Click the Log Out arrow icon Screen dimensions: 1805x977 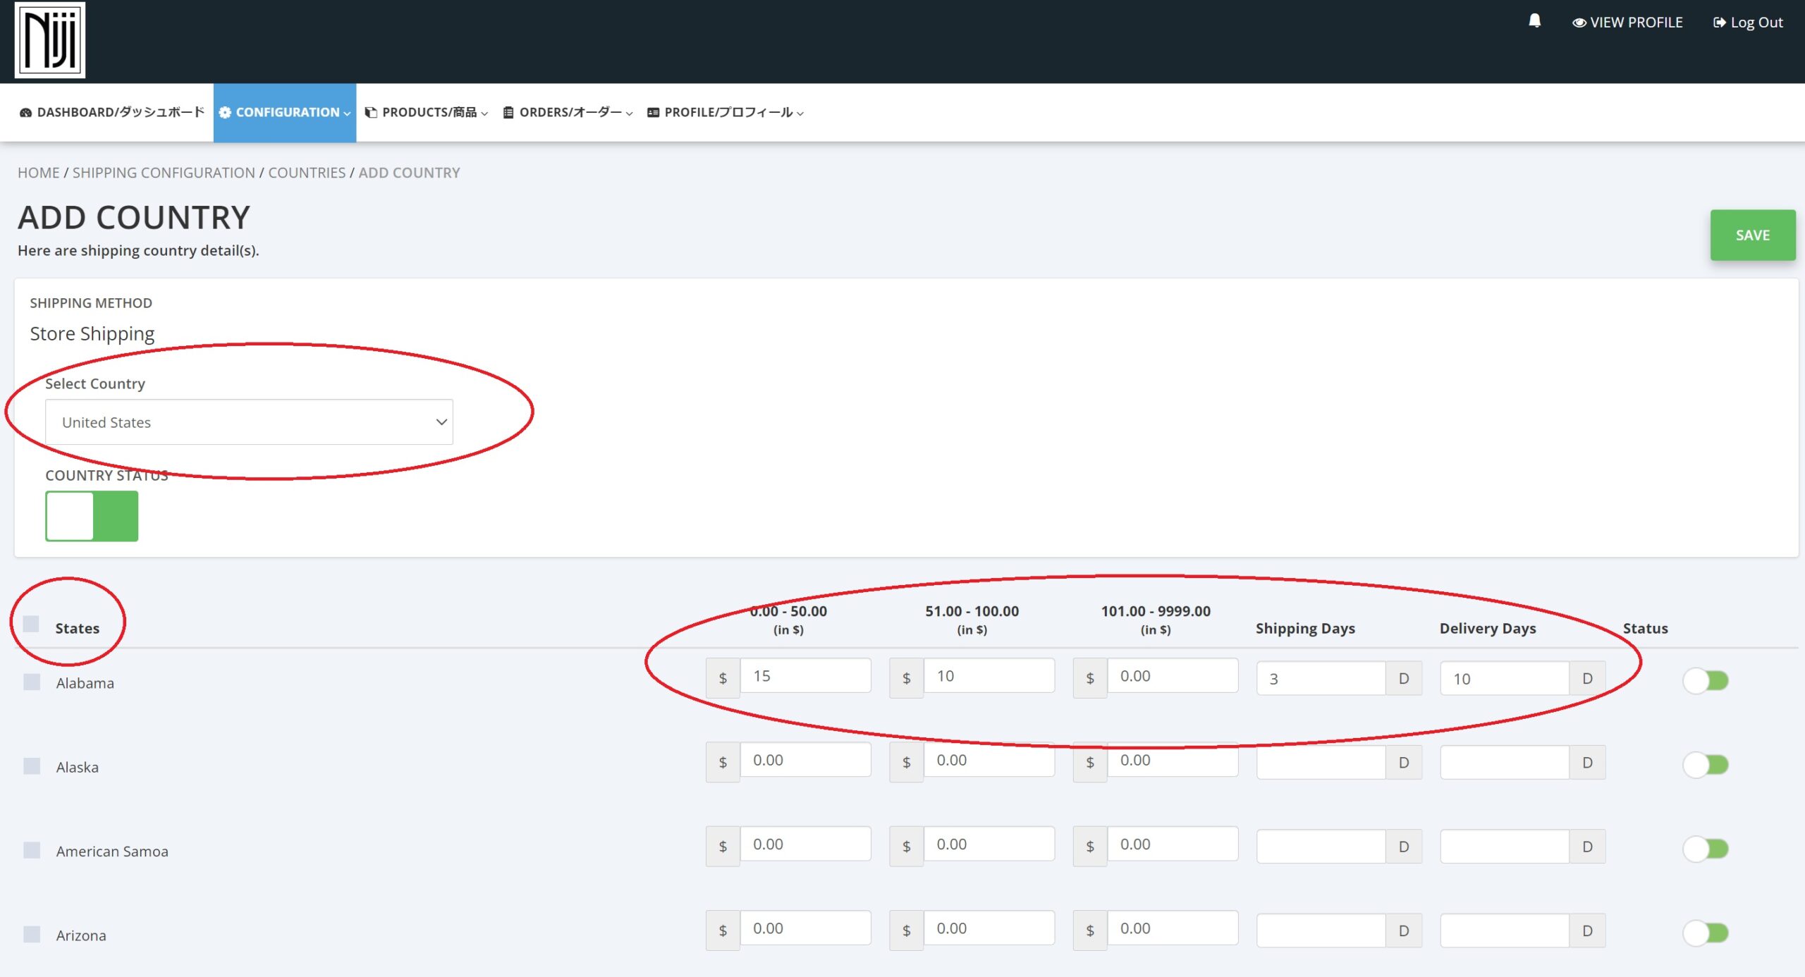pyautogui.click(x=1719, y=23)
